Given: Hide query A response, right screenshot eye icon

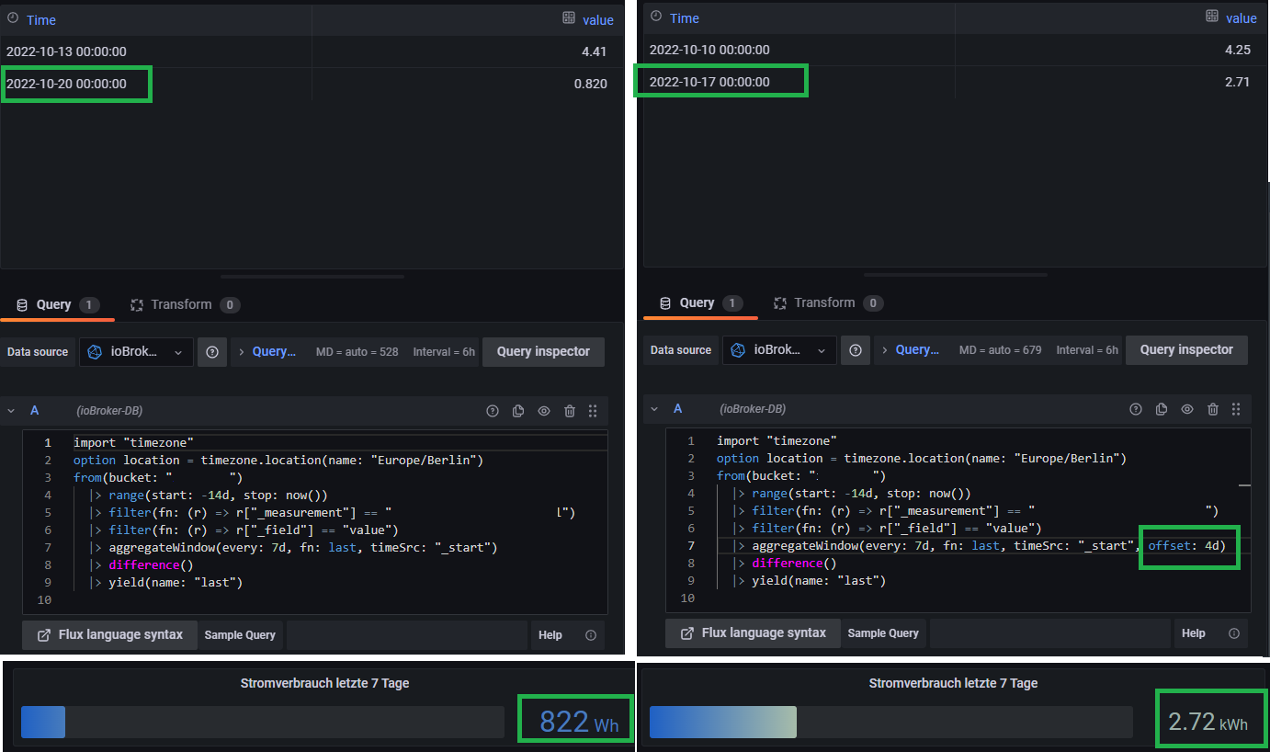Looking at the screenshot, I should (1187, 409).
